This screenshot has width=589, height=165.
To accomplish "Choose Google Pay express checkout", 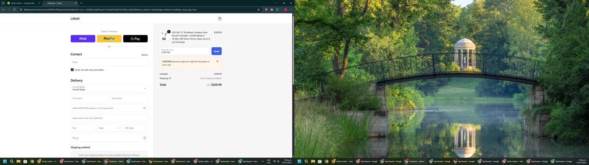I will tap(135, 39).
